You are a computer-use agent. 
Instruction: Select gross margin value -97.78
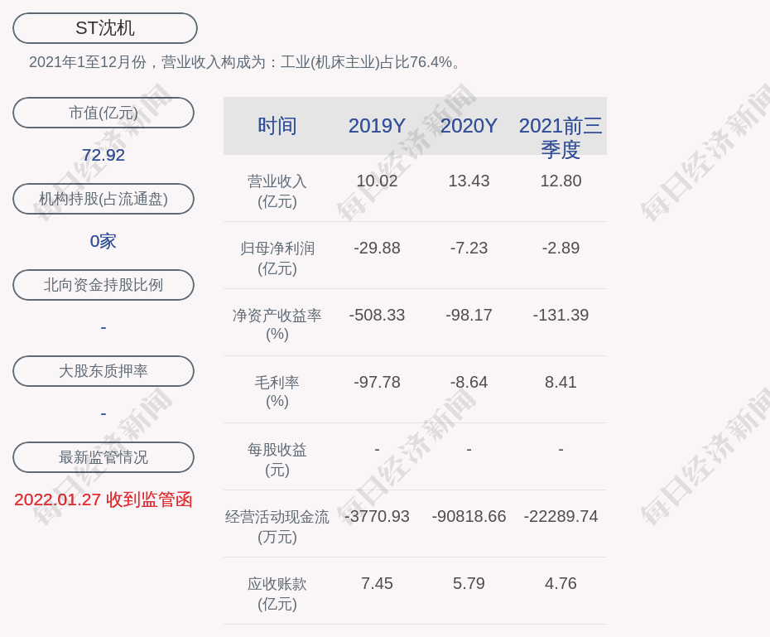point(377,382)
